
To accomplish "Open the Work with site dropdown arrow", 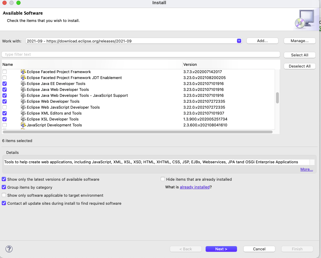I will point(239,41).
